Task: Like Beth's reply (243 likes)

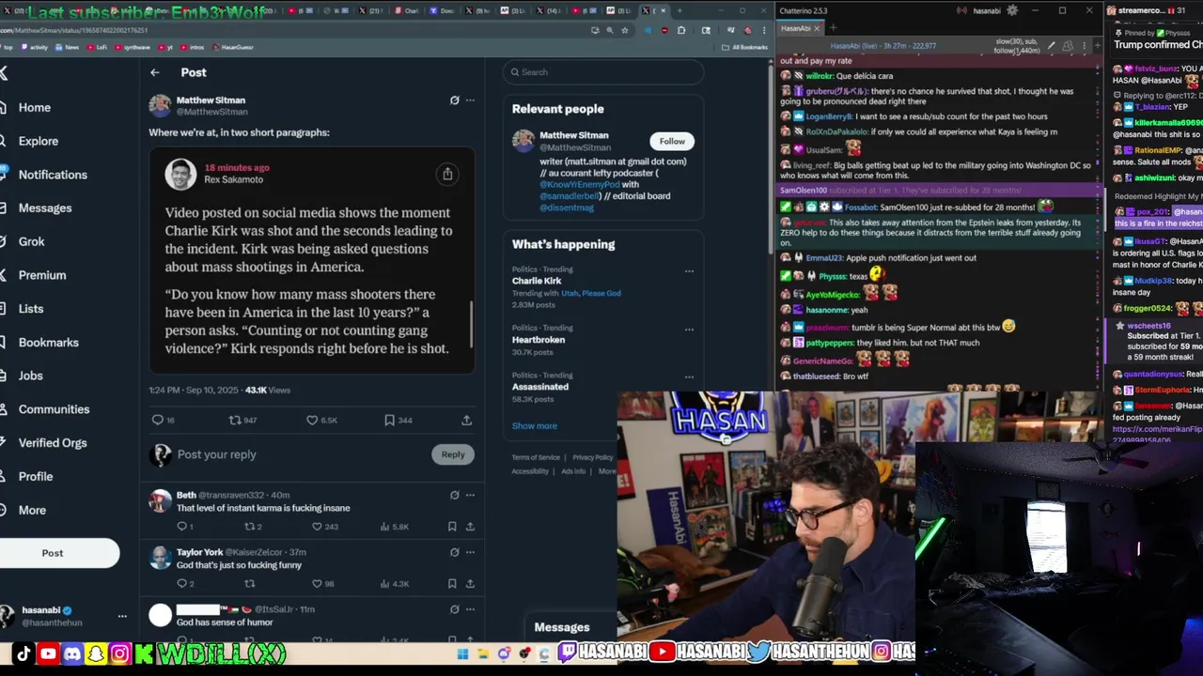Action: pyautogui.click(x=317, y=527)
